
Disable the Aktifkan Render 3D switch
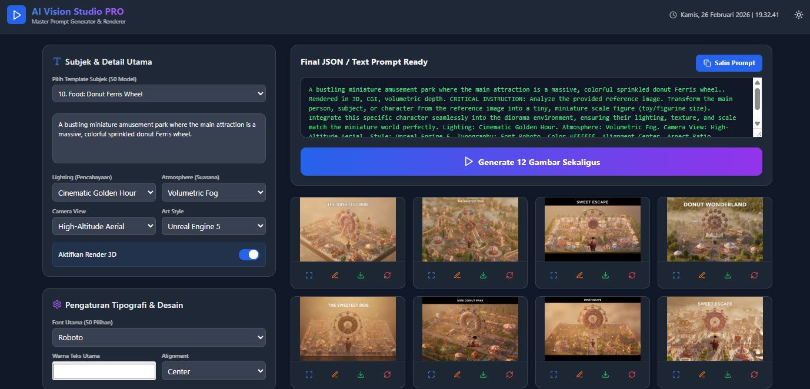pyautogui.click(x=249, y=254)
